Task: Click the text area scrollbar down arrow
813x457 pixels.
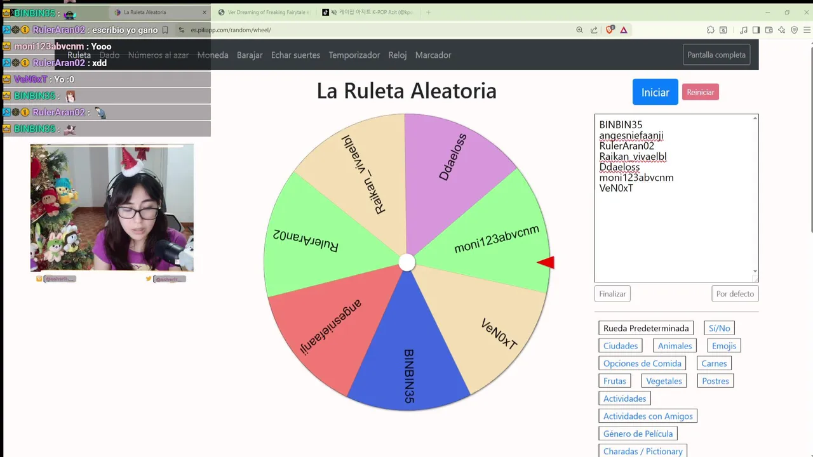Action: 755,272
